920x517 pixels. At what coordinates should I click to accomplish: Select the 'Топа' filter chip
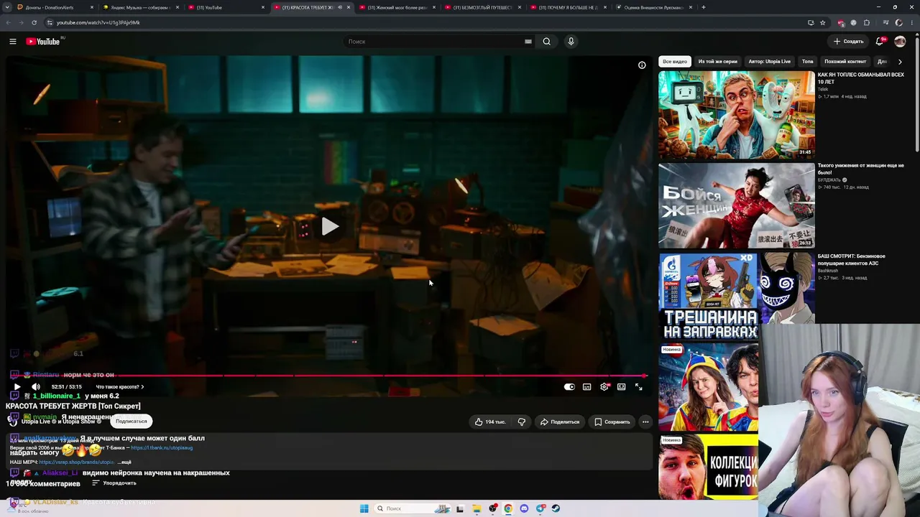click(x=808, y=62)
